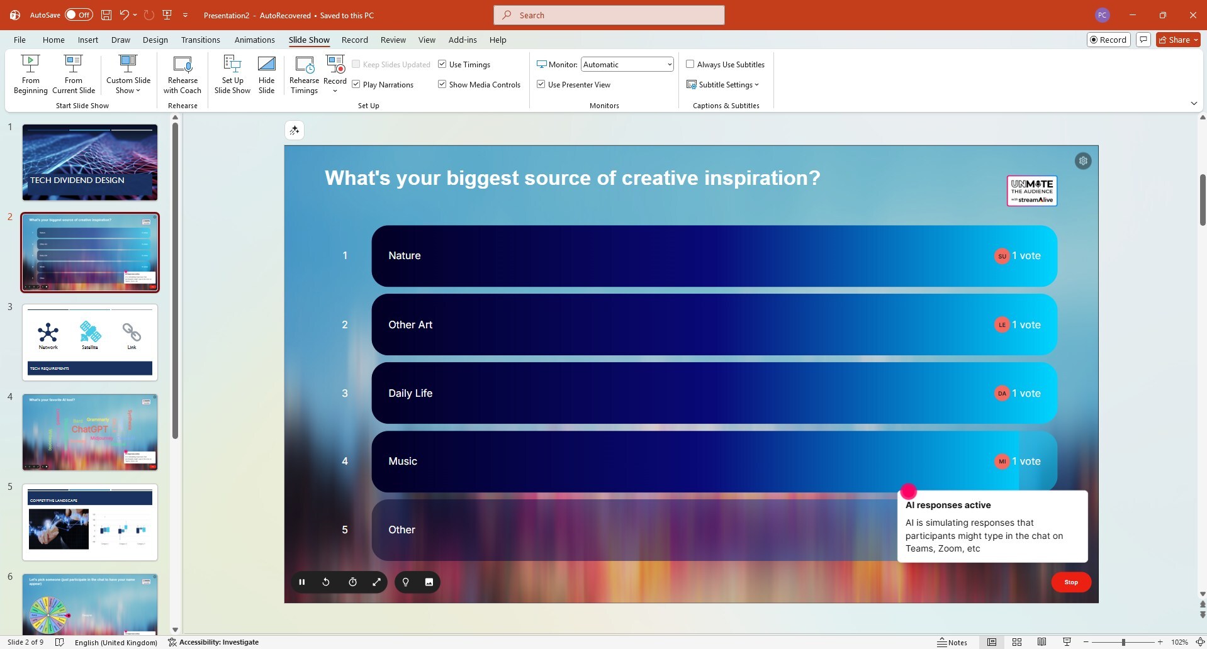Viewport: 1207px width, 649px height.
Task: Click the lightbulb icon on the slide
Action: click(x=406, y=582)
